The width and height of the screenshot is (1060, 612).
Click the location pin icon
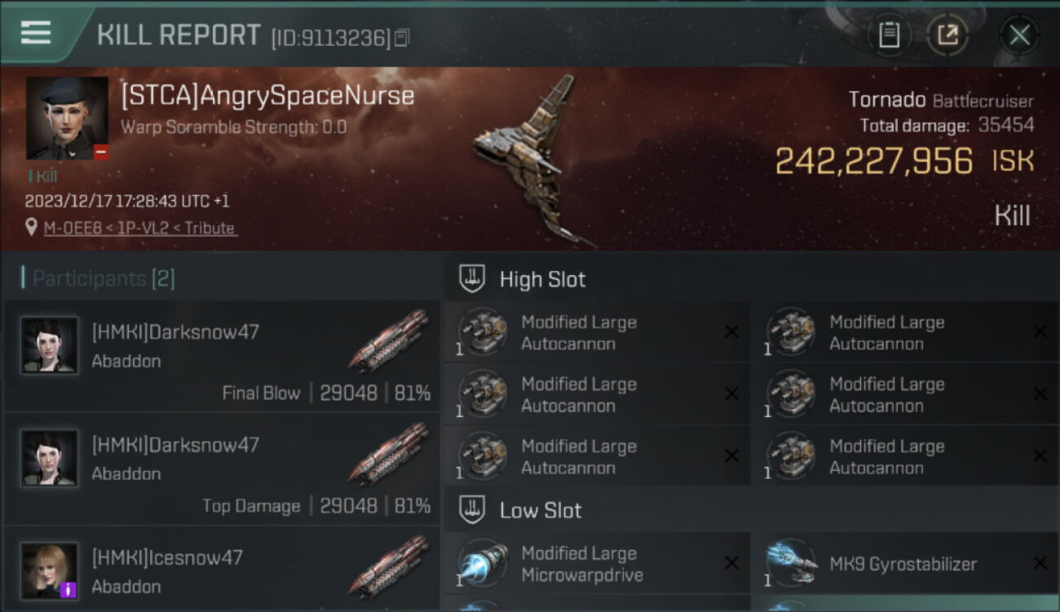point(31,228)
